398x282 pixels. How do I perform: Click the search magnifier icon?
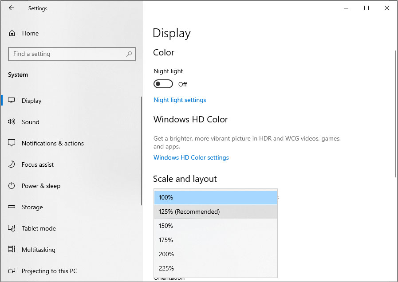[129, 54]
